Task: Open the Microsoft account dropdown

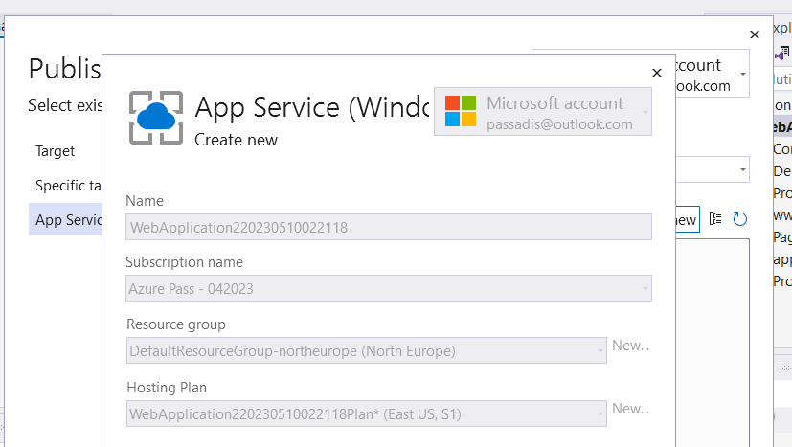Action: coord(645,112)
